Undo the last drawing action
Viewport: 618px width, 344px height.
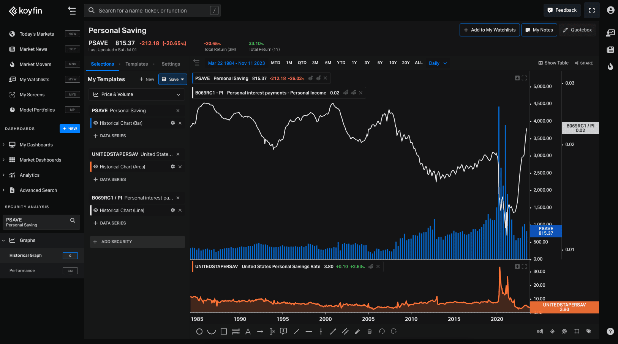pyautogui.click(x=382, y=331)
